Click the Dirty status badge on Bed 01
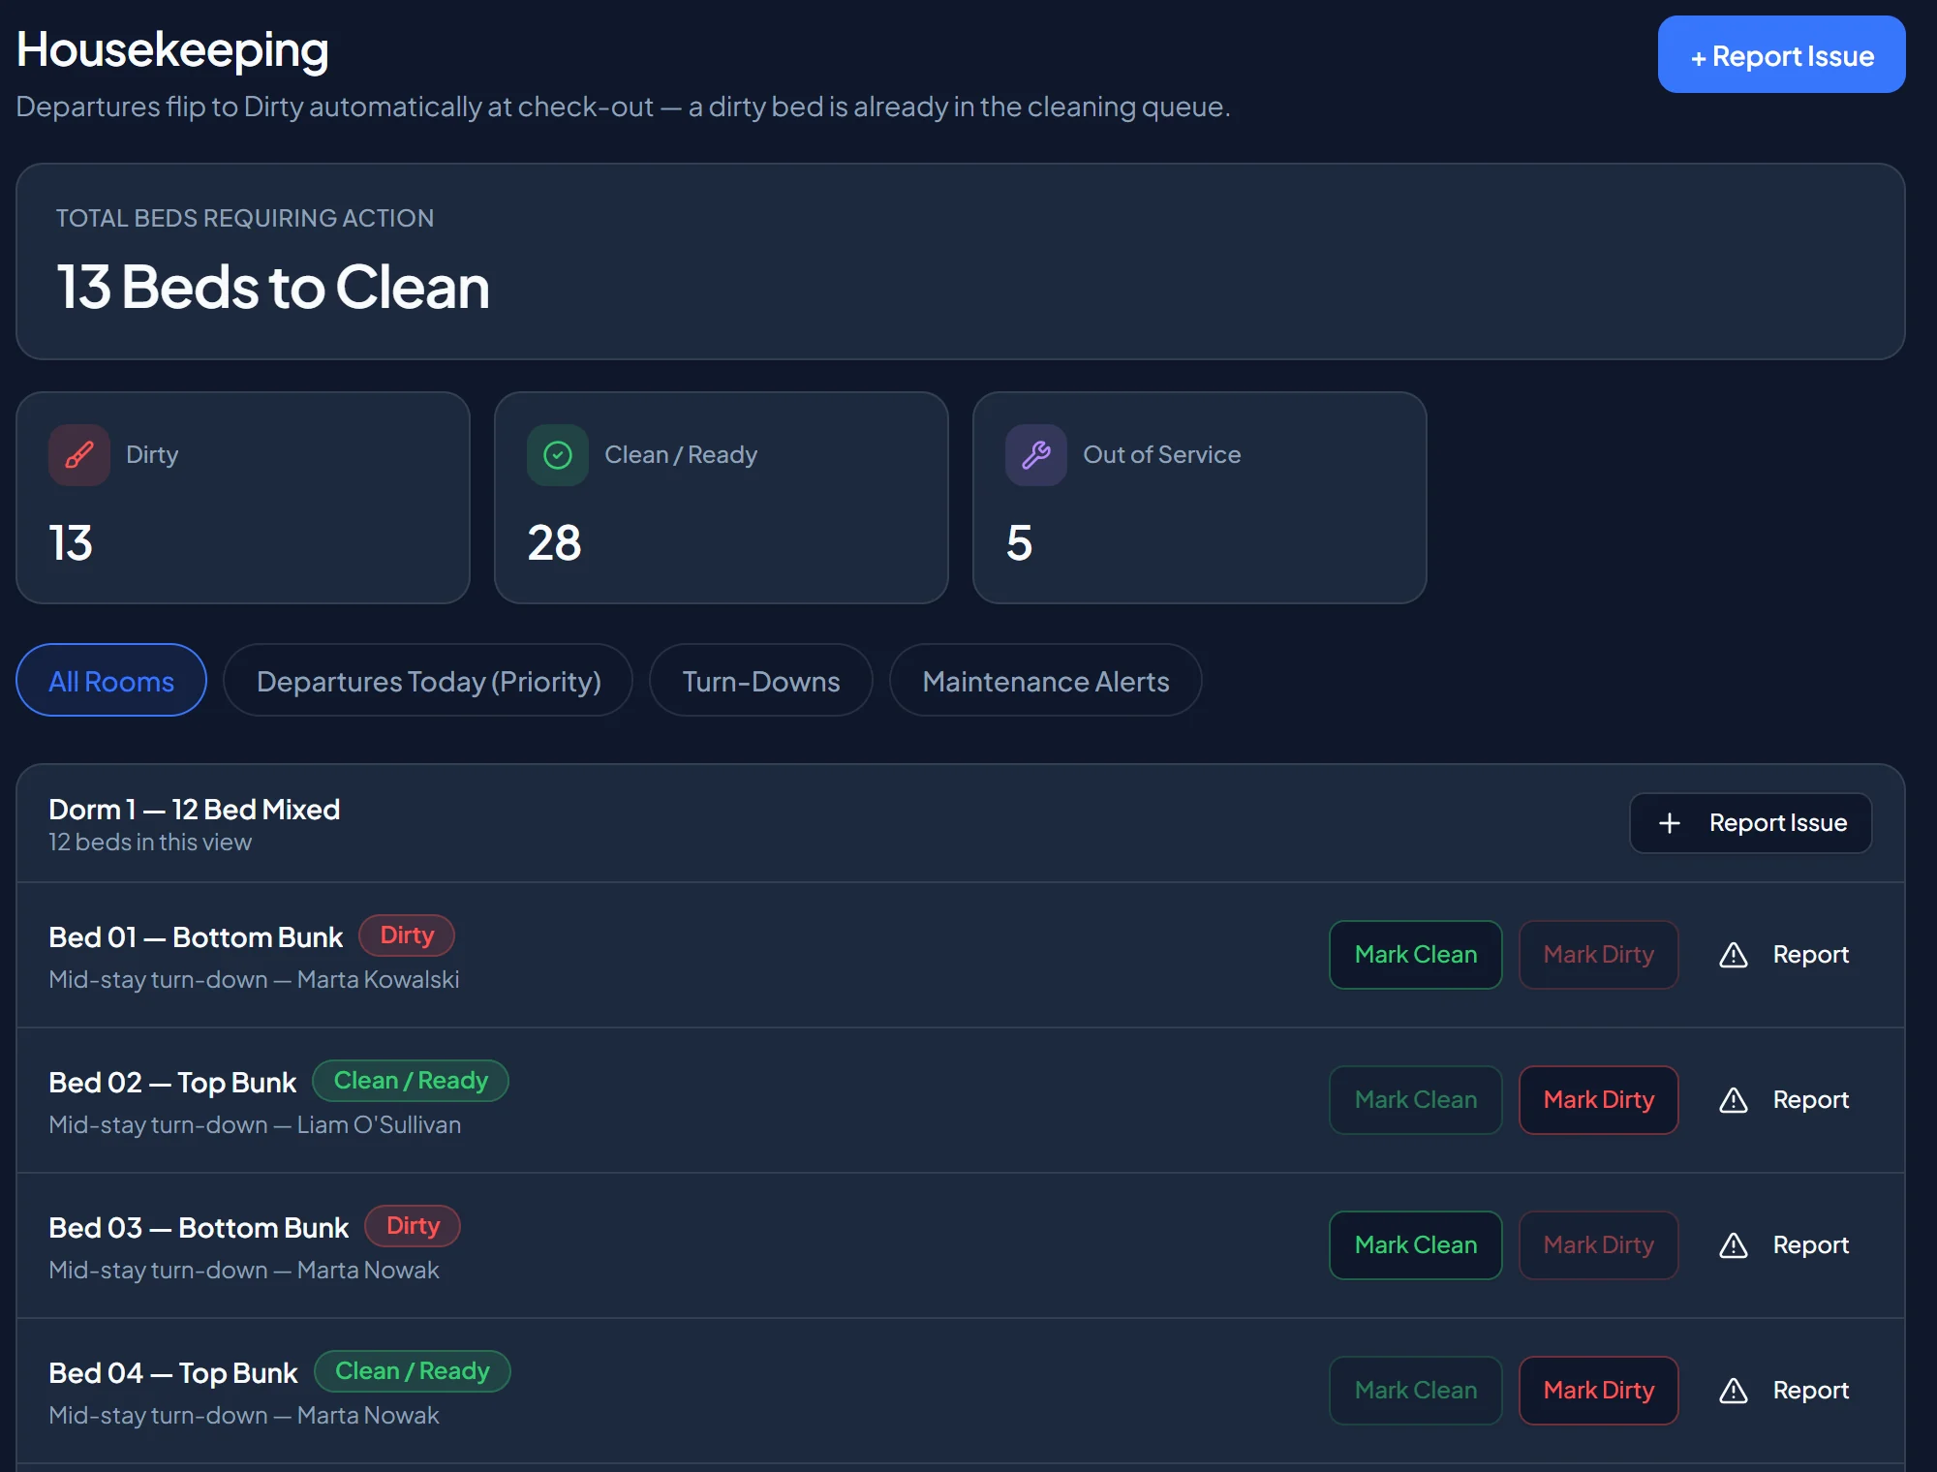Viewport: 1937px width, 1472px height. tap(407, 935)
